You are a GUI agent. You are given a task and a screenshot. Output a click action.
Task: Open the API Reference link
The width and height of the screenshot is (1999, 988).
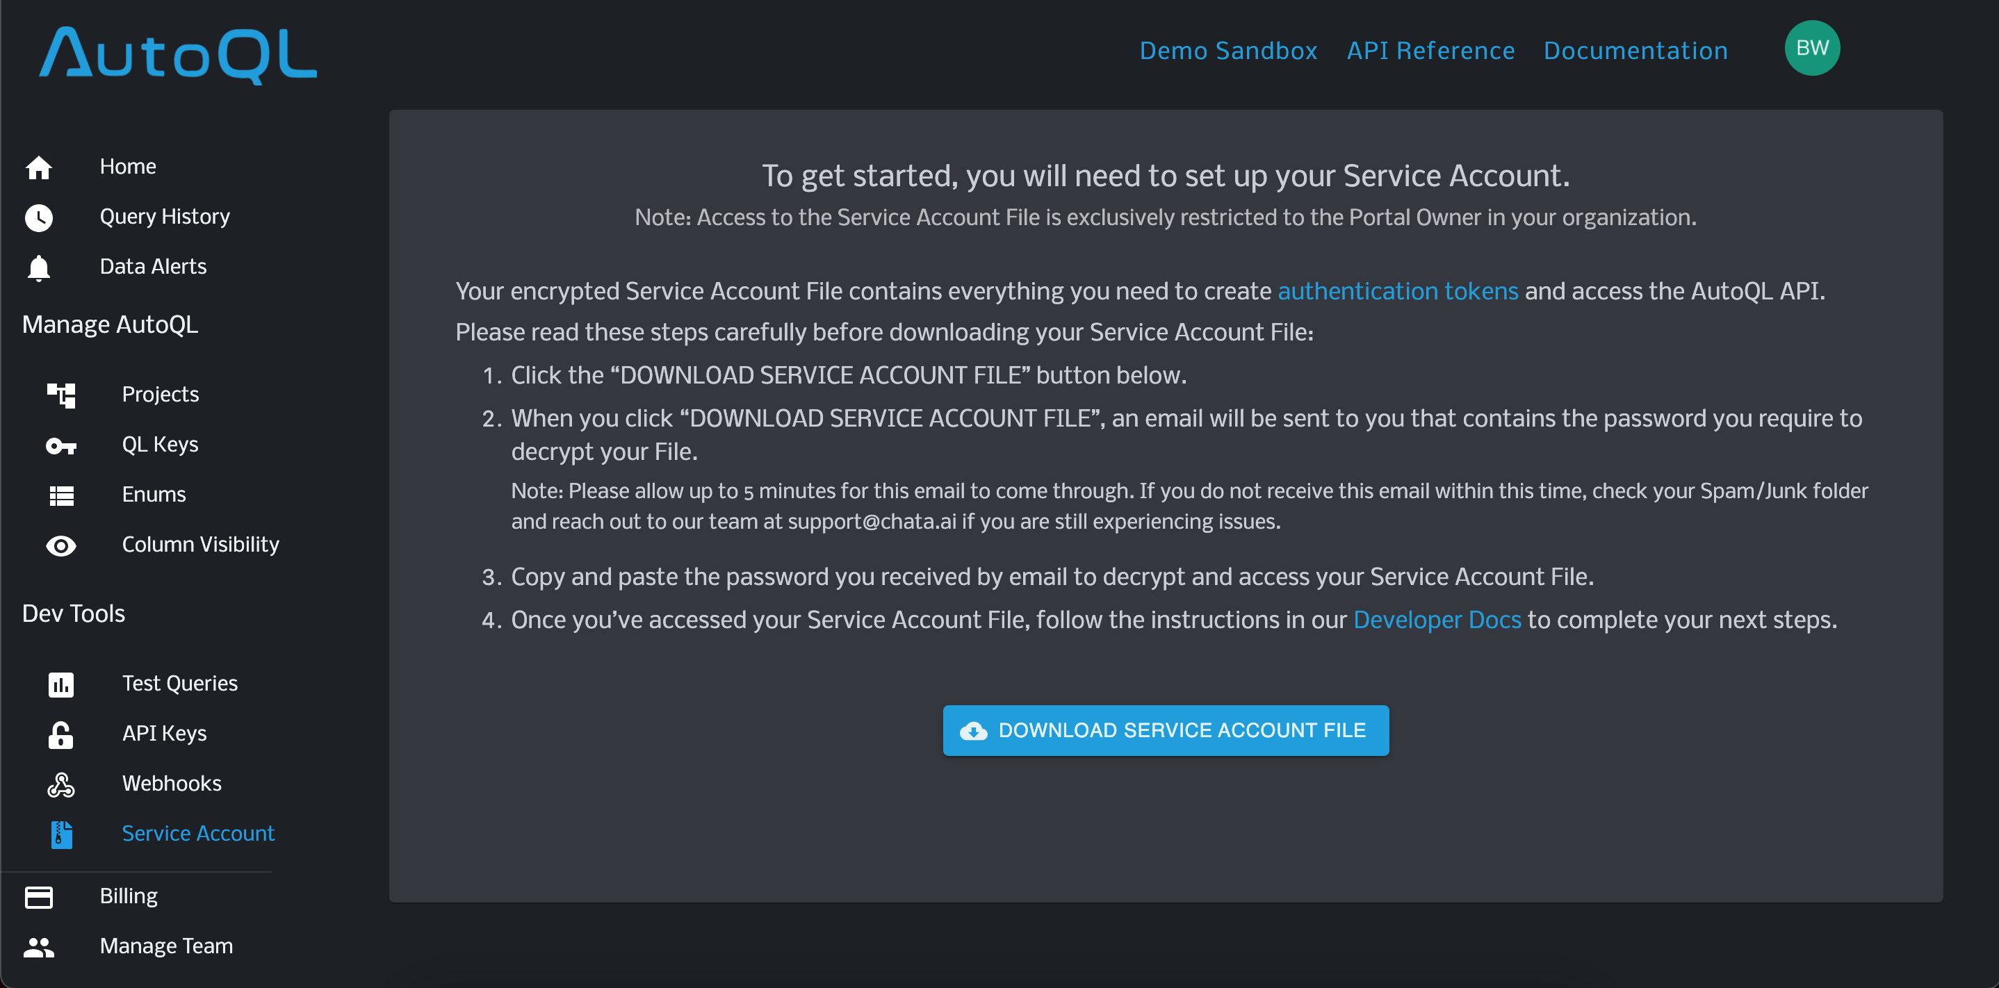[1430, 51]
